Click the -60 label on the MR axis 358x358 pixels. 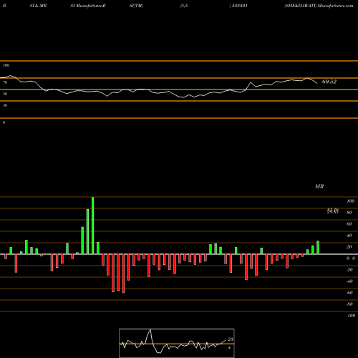[349, 293]
